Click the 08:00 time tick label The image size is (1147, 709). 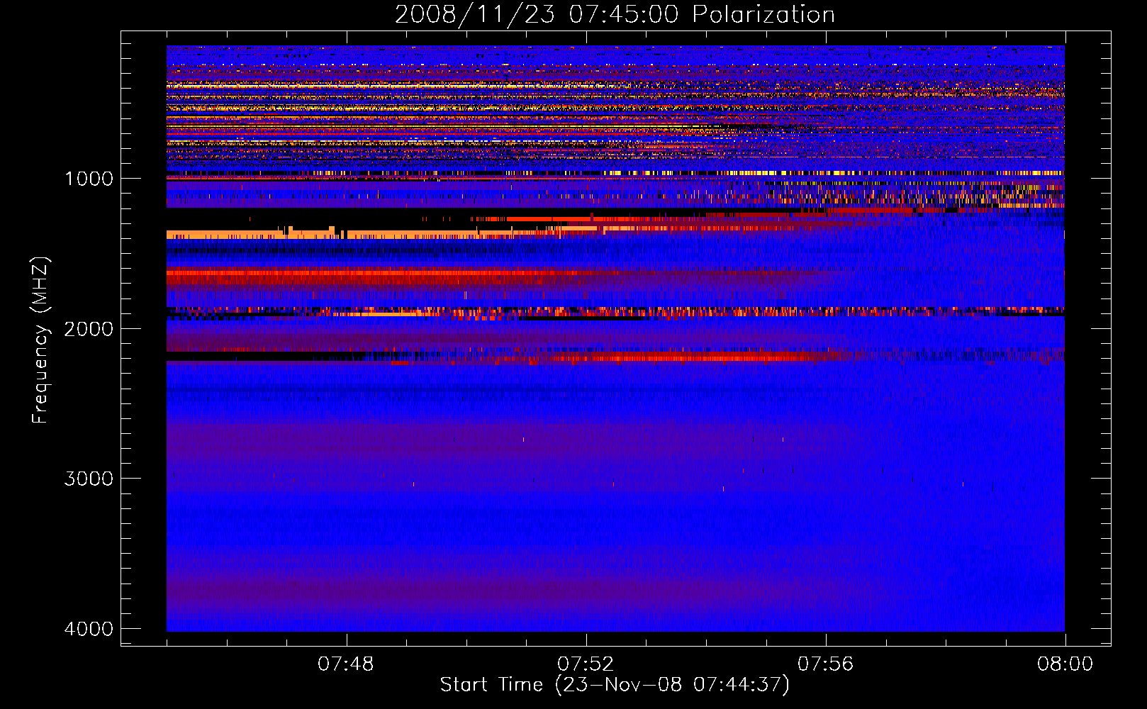[1065, 664]
